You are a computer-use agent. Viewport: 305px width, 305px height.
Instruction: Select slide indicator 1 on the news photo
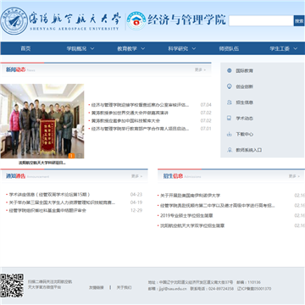coord(71,156)
